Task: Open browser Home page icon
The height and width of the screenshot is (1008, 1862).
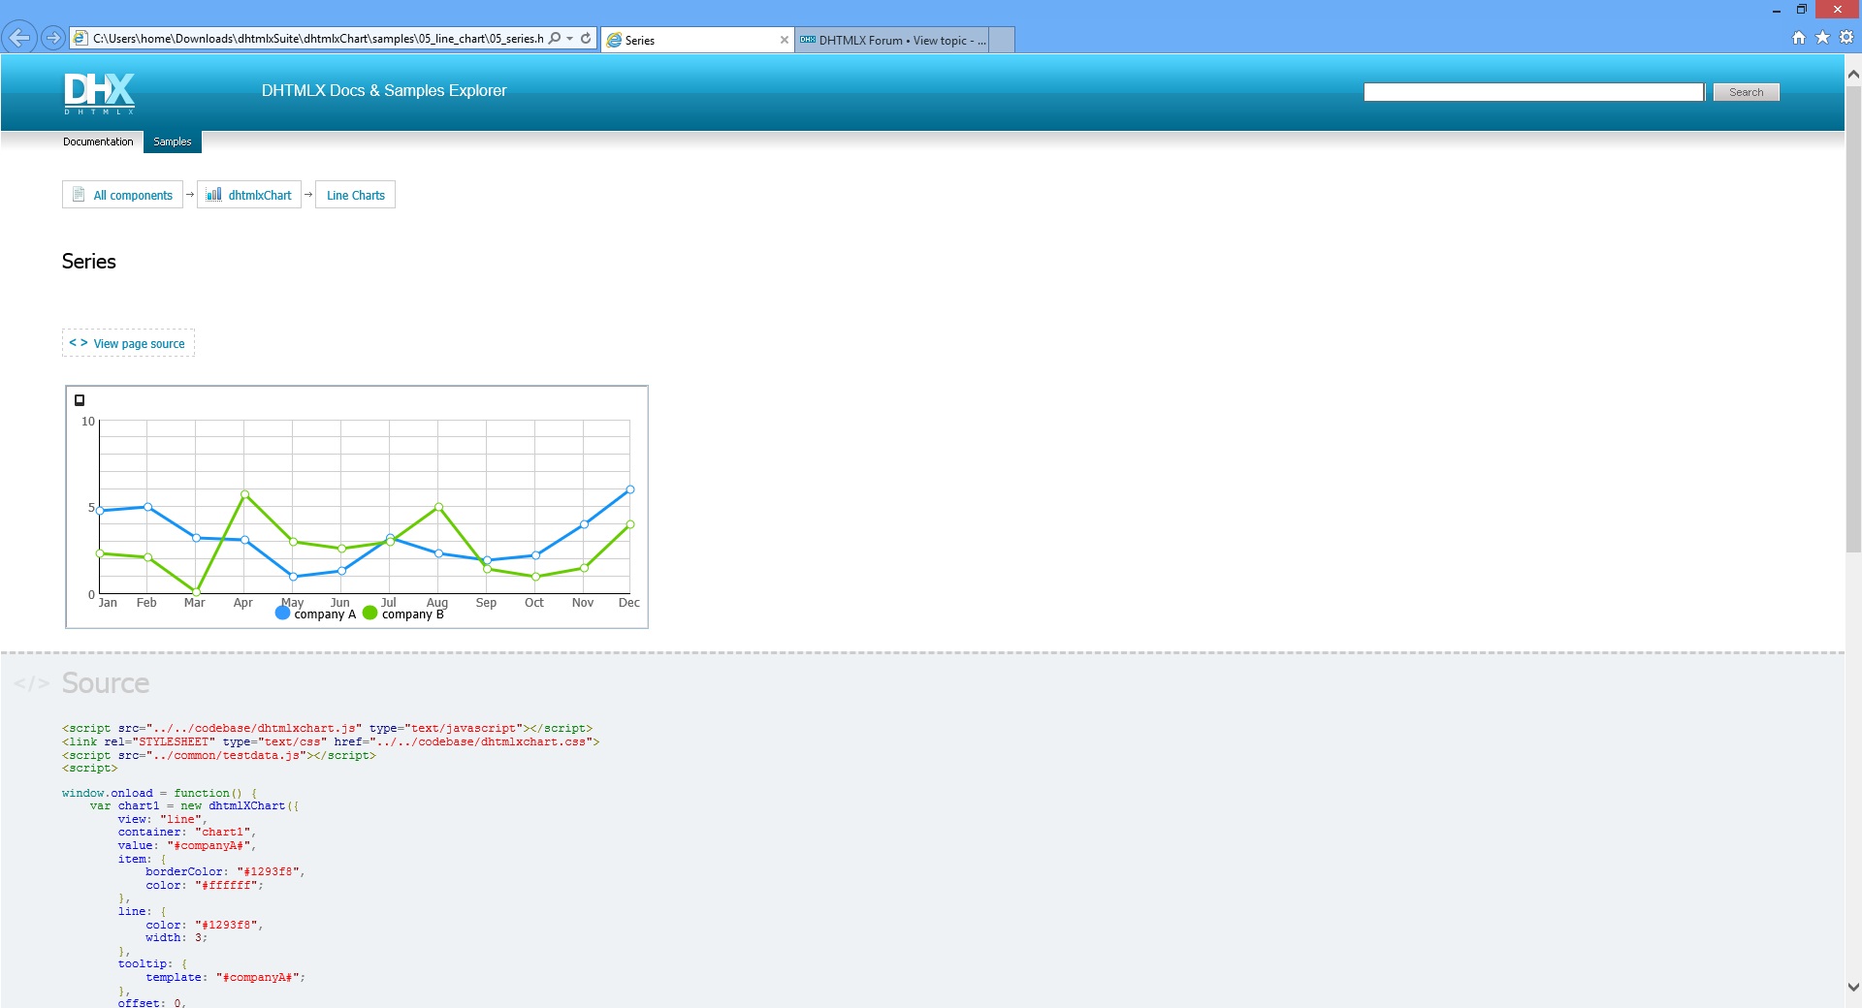Action: coord(1799,38)
